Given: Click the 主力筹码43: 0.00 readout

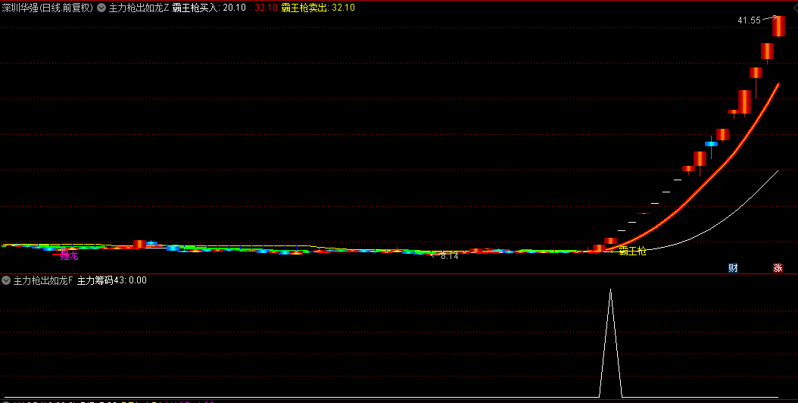Looking at the screenshot, I should (112, 280).
